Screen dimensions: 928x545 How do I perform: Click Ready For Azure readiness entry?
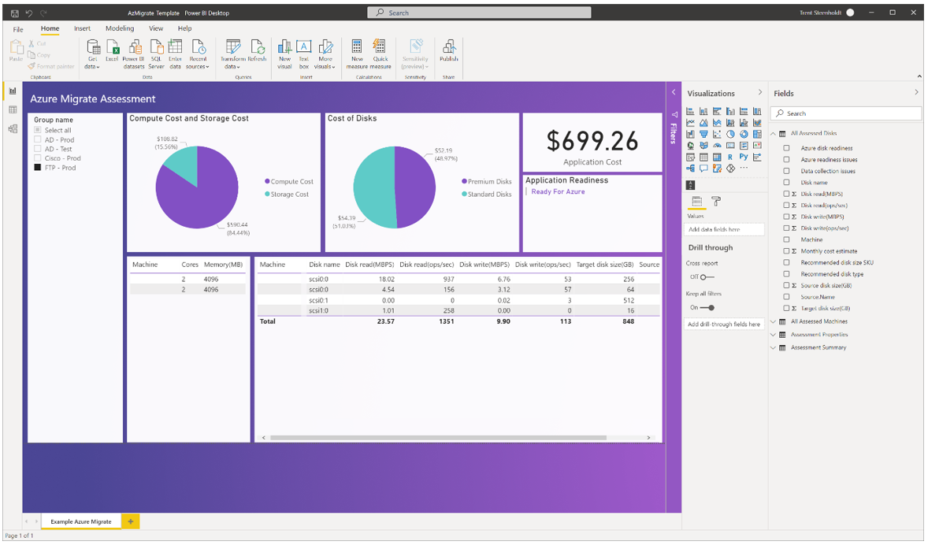point(558,191)
